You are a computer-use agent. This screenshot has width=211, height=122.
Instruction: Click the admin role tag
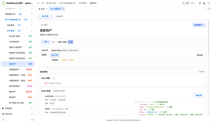point(64,60)
